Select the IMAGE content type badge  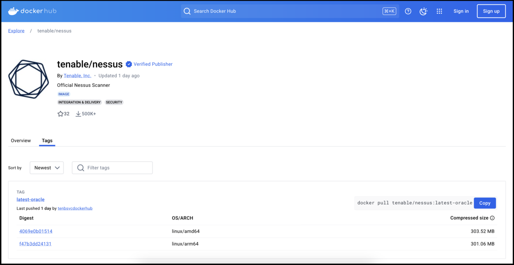click(x=63, y=94)
